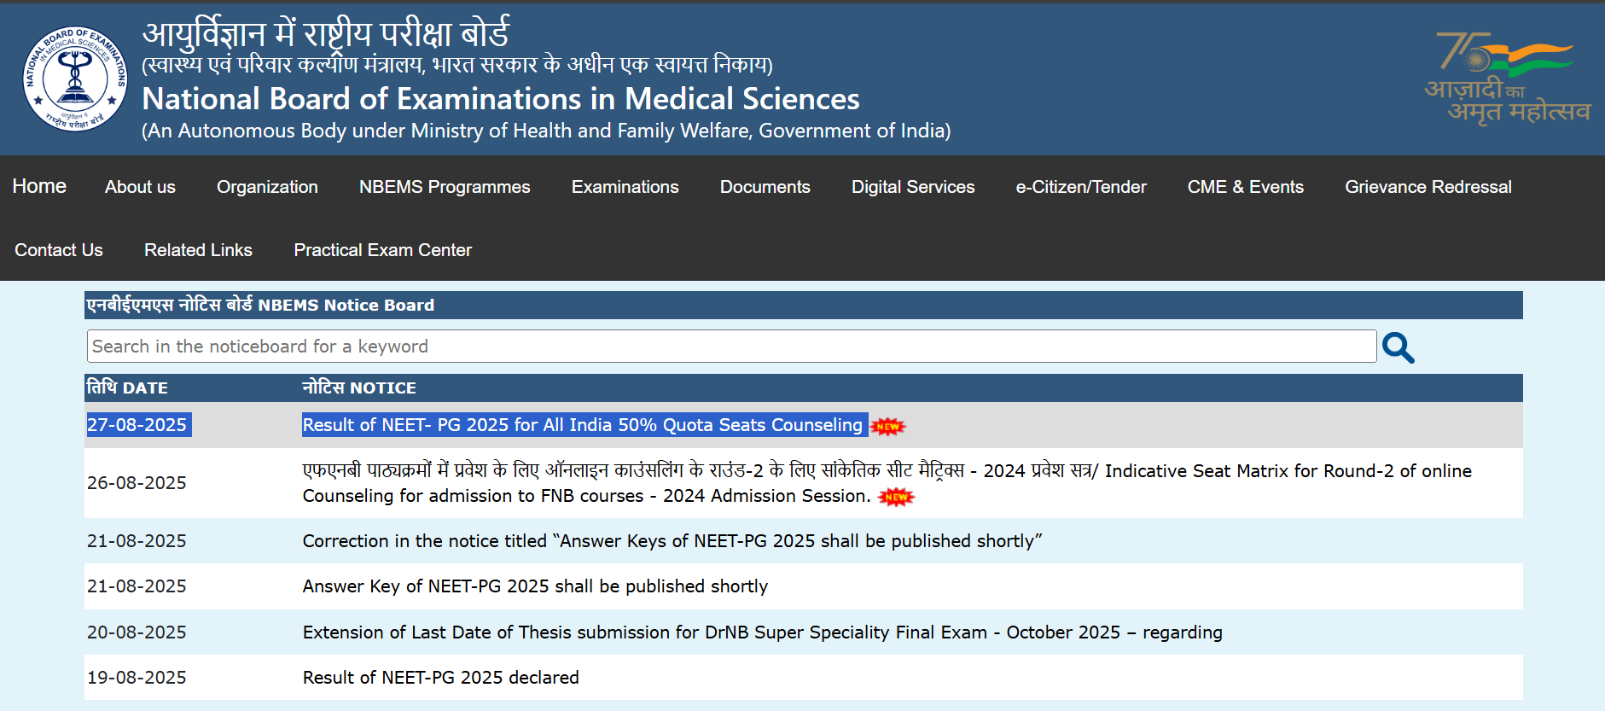Click the National Board of Examinations title
The height and width of the screenshot is (711, 1605).
(x=501, y=99)
